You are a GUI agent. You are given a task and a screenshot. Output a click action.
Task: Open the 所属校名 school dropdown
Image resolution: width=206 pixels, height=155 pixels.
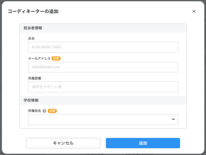[x=103, y=119]
